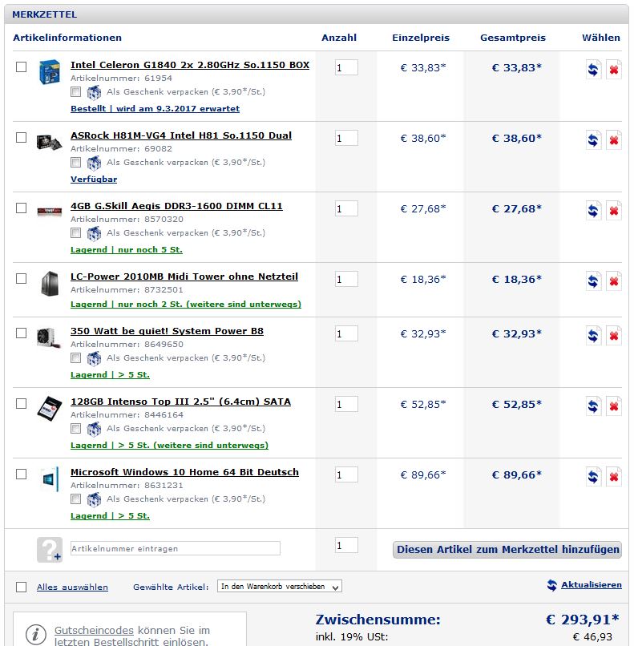The image size is (634, 646).
Task: Enable gift wrapping for Intel Celeron G1840
Action: [x=76, y=91]
